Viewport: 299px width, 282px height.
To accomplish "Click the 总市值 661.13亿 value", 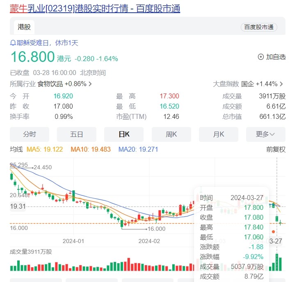I will pyautogui.click(x=272, y=116).
